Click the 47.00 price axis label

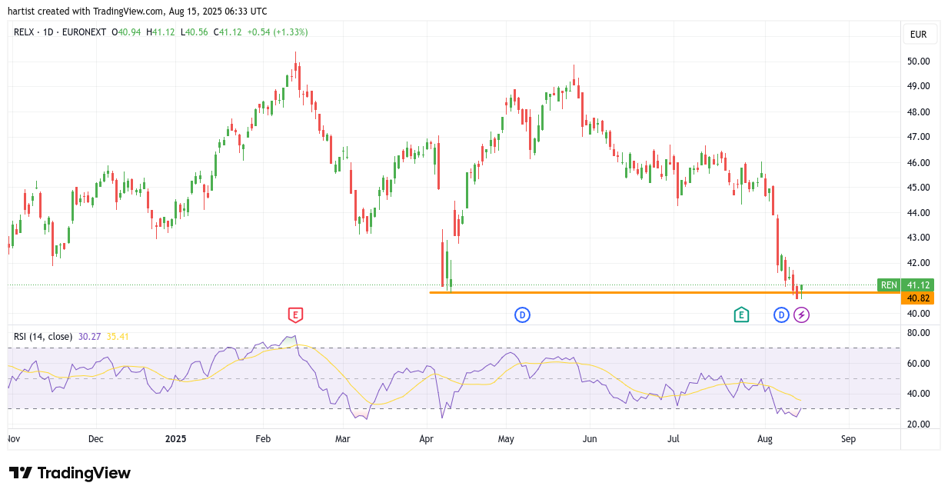click(x=919, y=137)
